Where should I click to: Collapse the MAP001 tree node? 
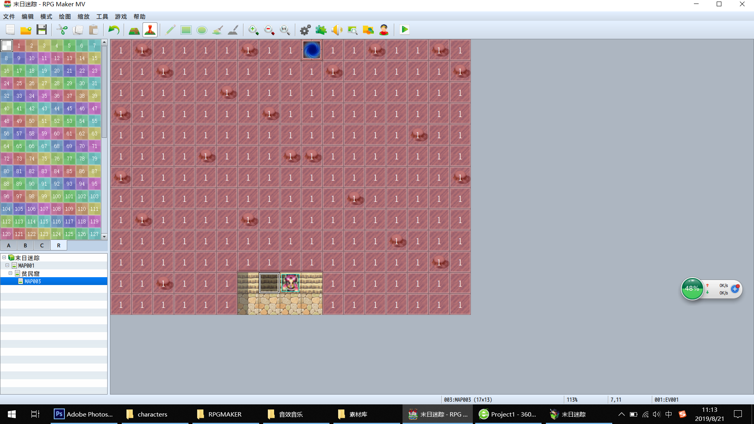(7, 265)
